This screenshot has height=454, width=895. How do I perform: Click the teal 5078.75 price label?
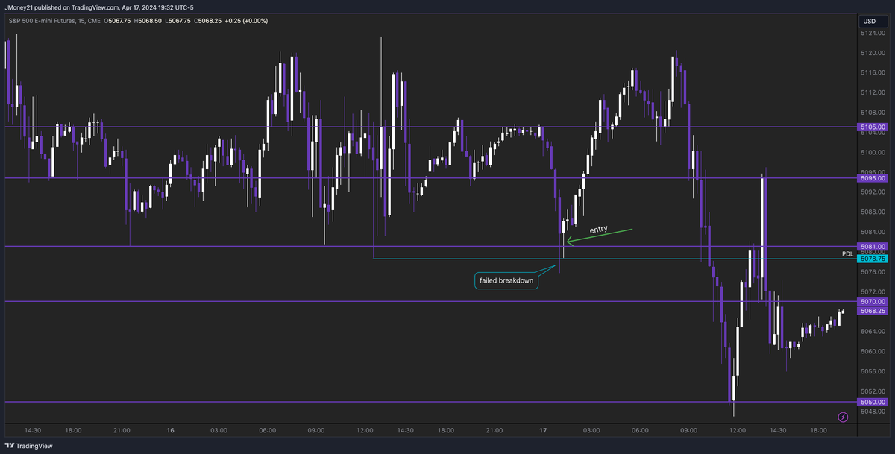873,259
